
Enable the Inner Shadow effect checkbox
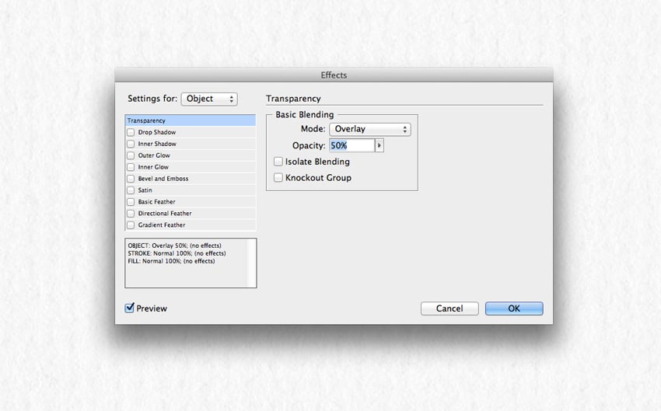(131, 144)
